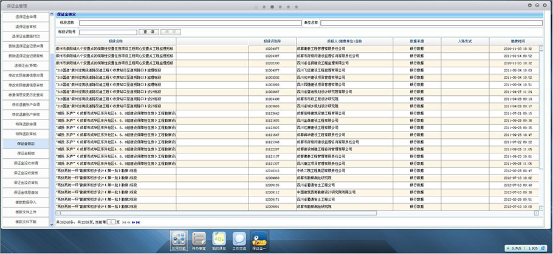The image size is (553, 254).
Task: Go to the next page of results
Action: [134, 222]
